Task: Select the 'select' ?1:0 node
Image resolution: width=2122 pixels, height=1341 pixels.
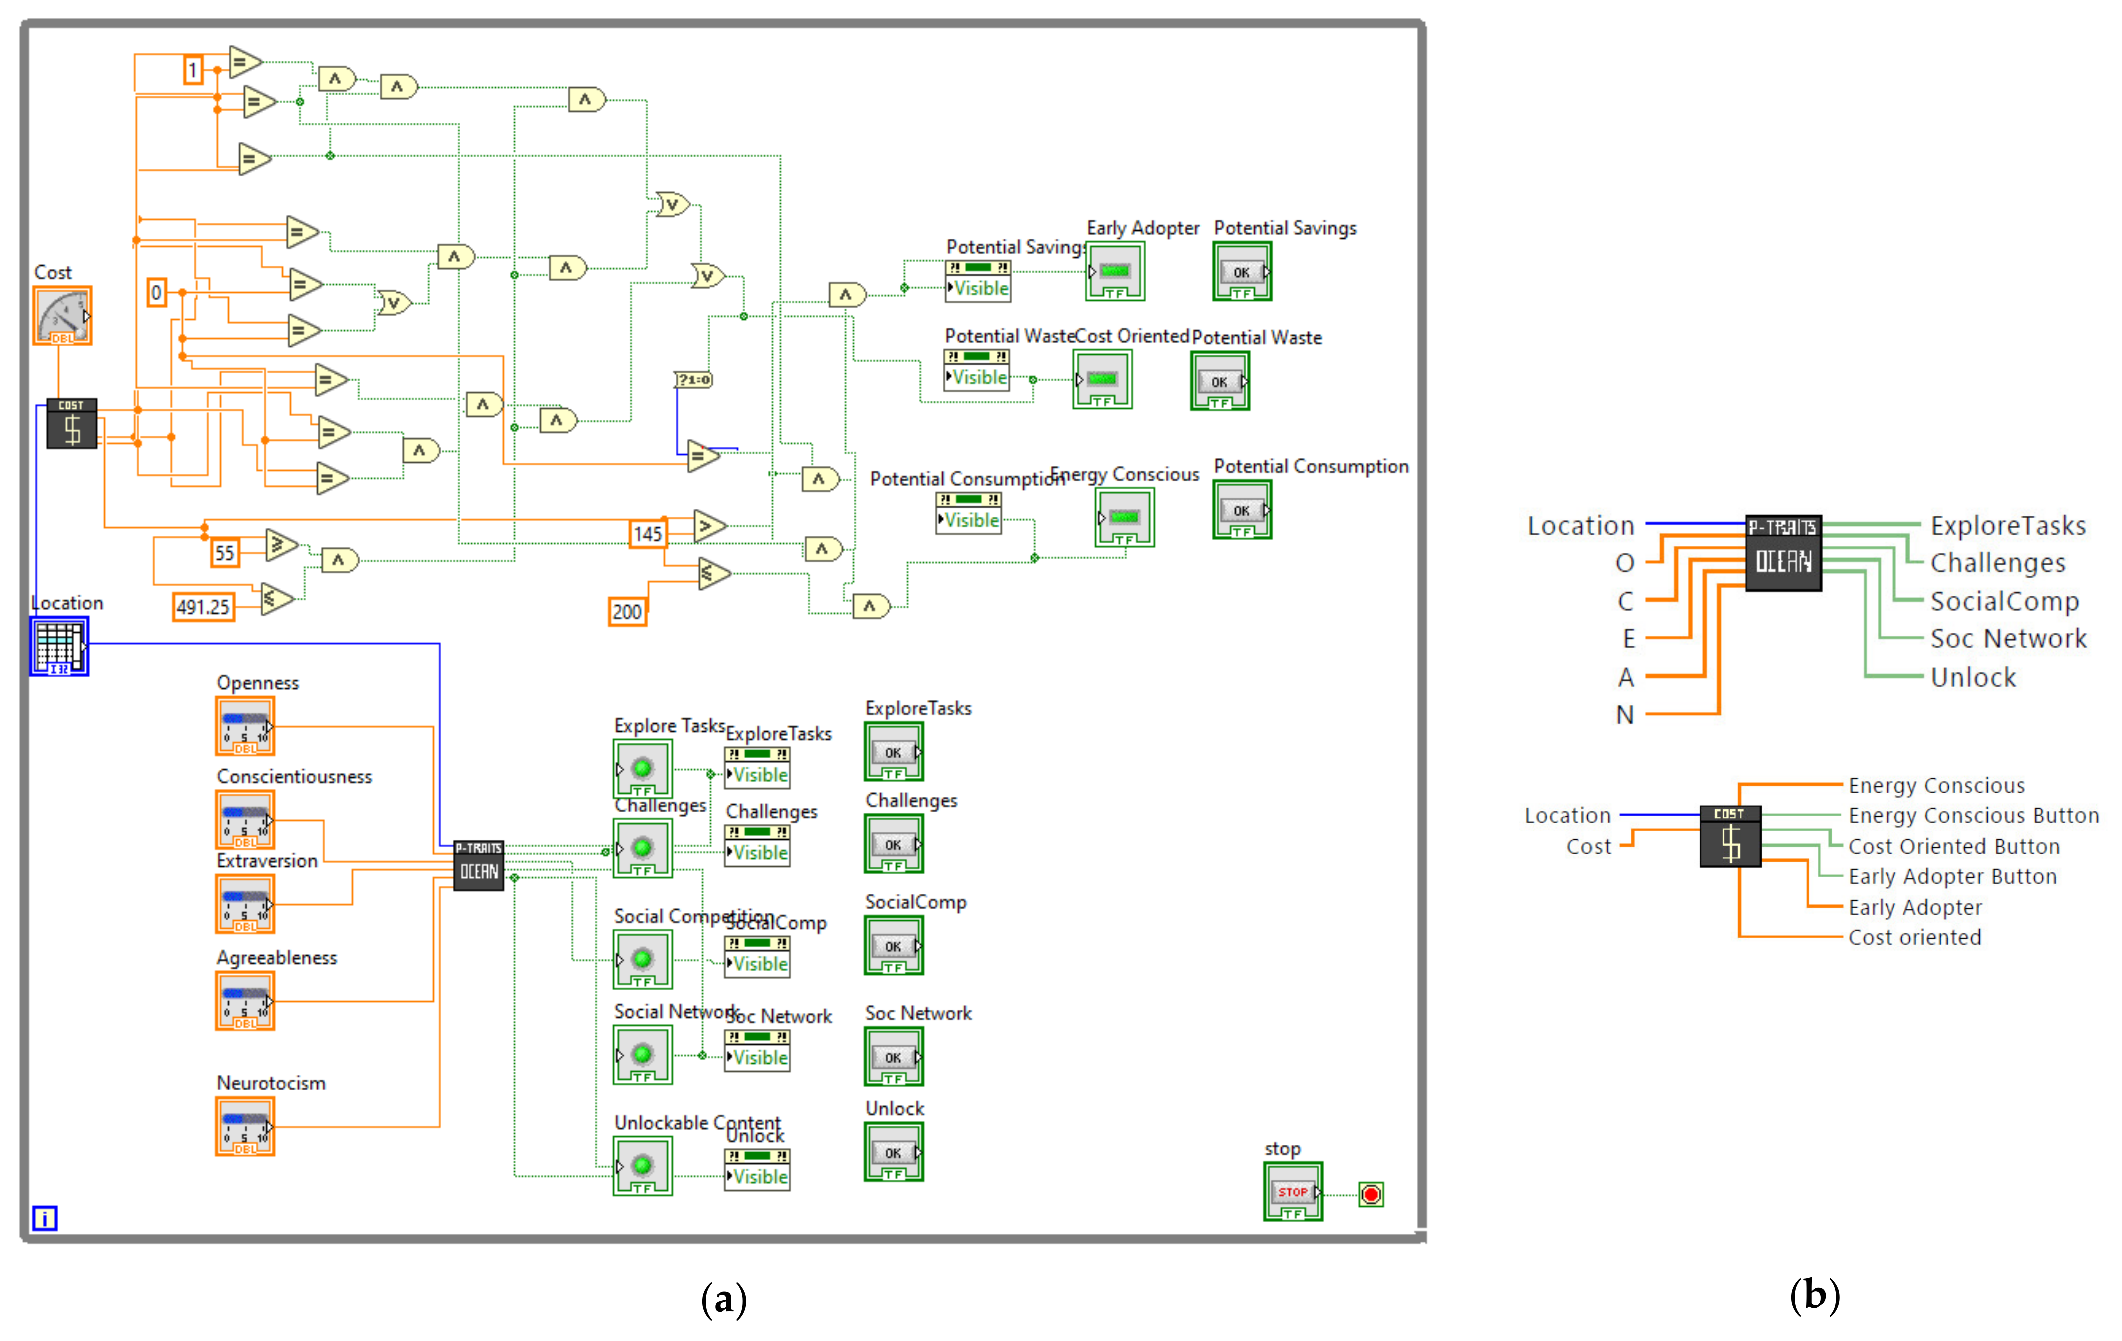Action: point(694,380)
